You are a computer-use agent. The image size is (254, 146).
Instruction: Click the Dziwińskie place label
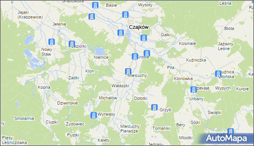[x=67, y=103]
